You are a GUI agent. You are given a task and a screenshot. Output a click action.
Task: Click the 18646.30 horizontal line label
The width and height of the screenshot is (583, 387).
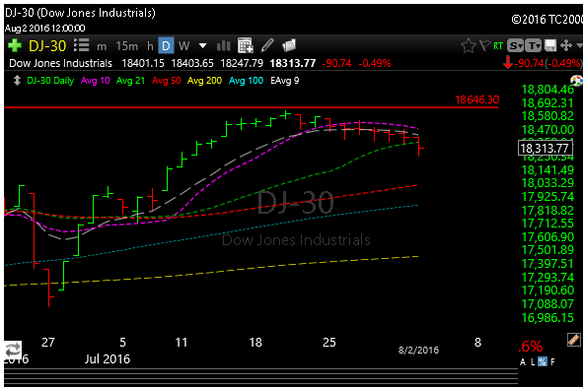point(477,99)
